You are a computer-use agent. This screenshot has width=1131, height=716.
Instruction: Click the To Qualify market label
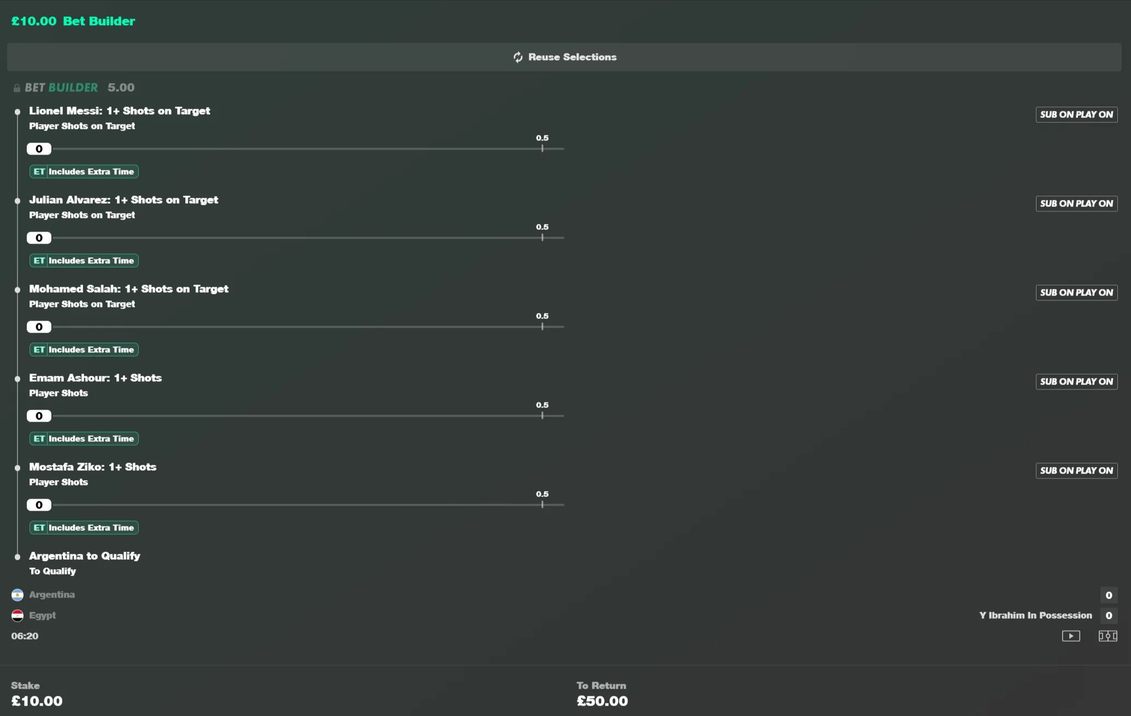52,571
